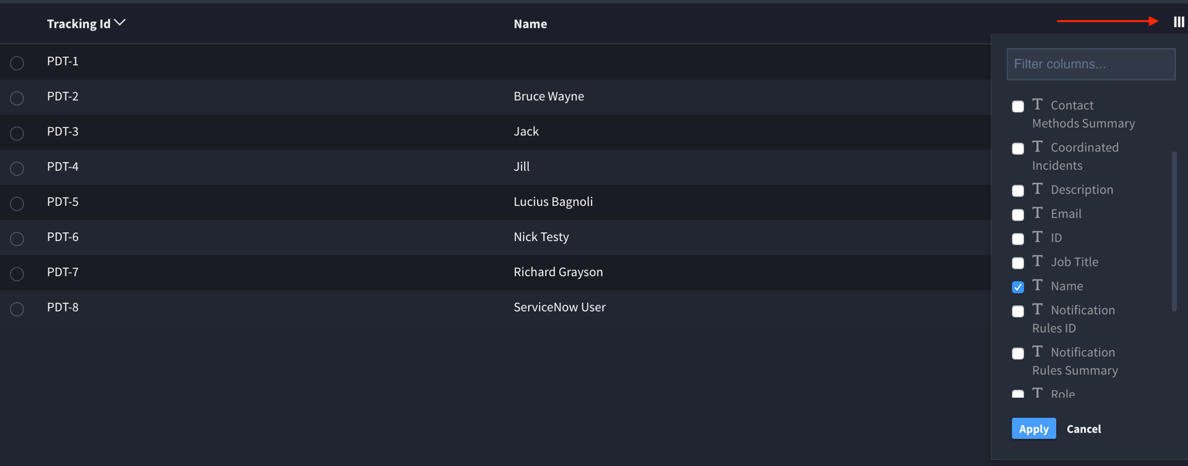Type in the Filter columns field
The height and width of the screenshot is (466, 1188).
pos(1090,64)
